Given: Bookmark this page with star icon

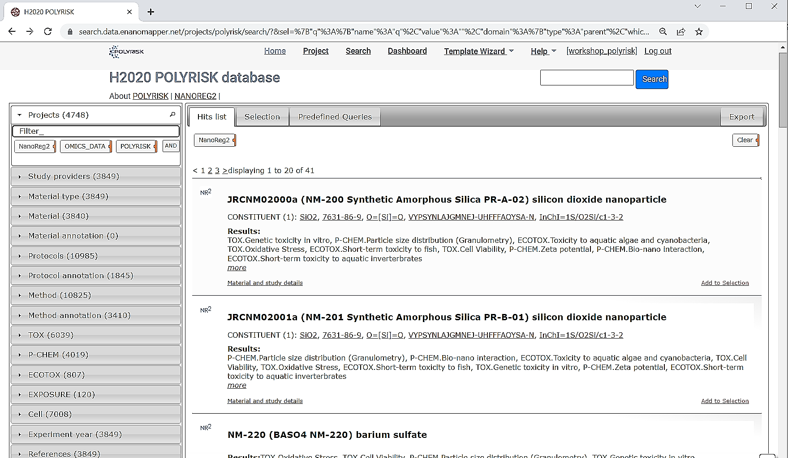Looking at the screenshot, I should 698,32.
